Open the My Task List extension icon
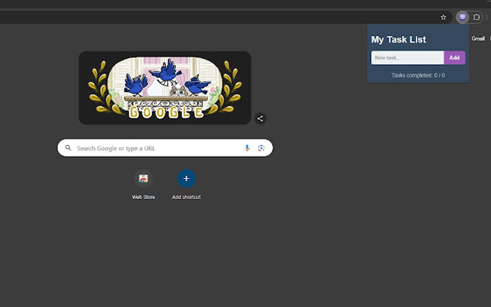Screen dimensions: 491x307 point(463,17)
